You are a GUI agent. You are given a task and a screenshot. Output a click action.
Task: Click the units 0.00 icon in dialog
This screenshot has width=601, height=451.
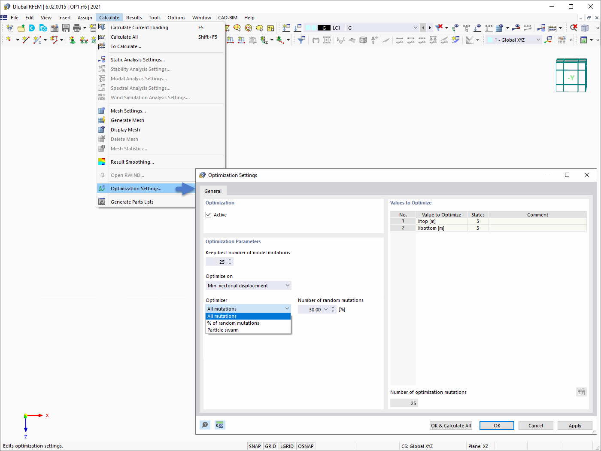220,425
